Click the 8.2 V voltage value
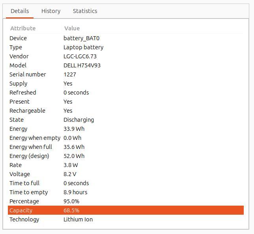Image resolution: width=254 pixels, height=234 pixels. coord(70,174)
